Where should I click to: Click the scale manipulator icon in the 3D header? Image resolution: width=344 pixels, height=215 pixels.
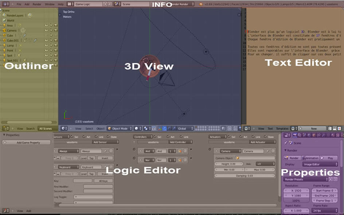coord(174,128)
